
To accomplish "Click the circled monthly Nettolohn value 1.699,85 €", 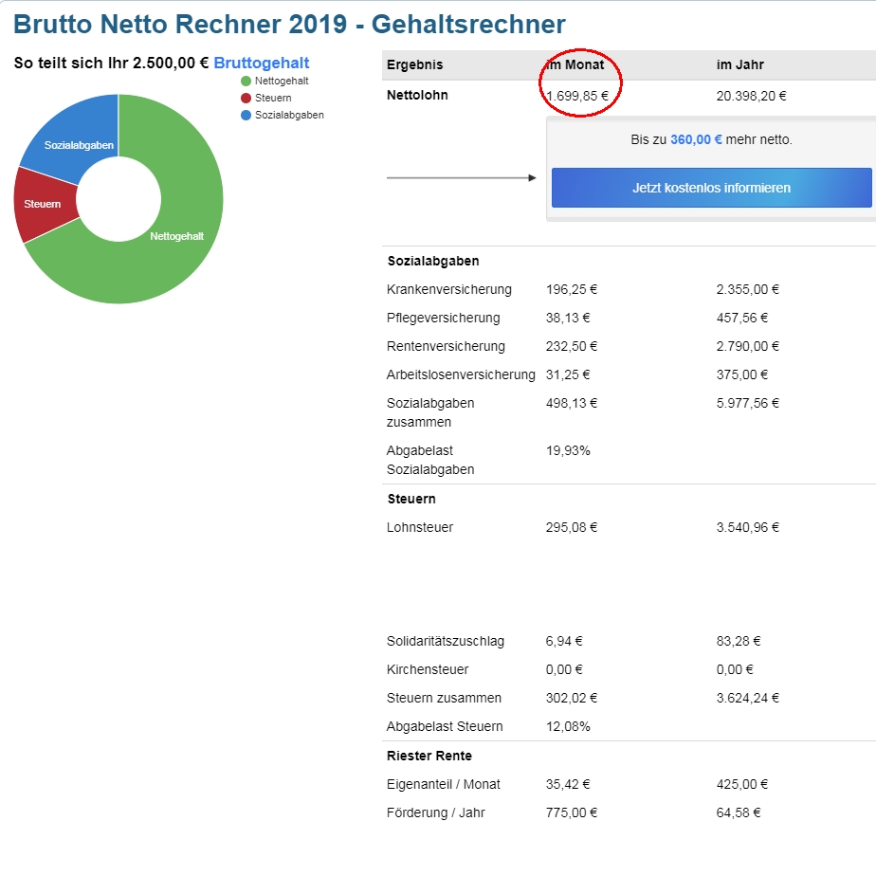I will (x=578, y=96).
